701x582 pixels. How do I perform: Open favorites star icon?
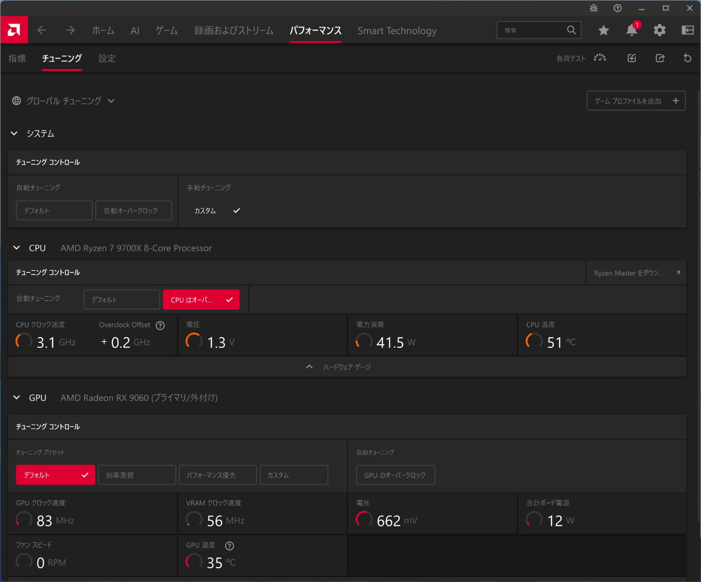coord(604,31)
